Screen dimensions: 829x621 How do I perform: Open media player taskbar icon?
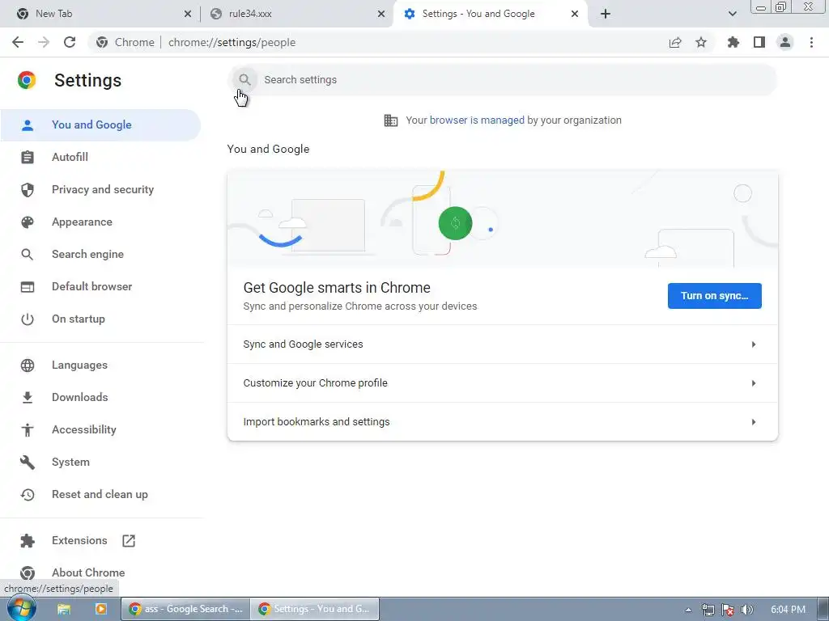(x=100, y=609)
